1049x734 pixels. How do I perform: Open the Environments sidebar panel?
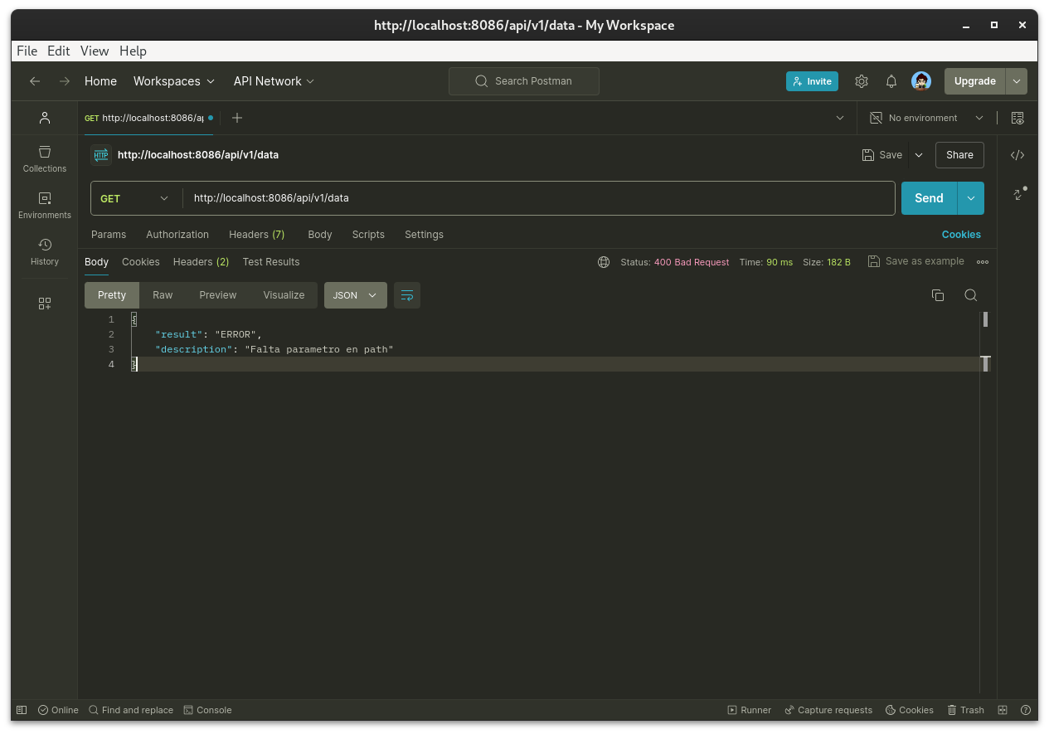point(45,205)
